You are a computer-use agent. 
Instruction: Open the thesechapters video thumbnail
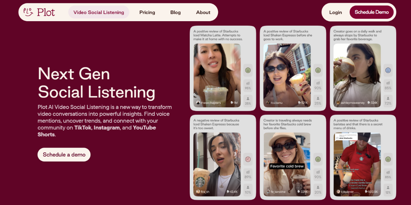pyautogui.click(x=217, y=76)
